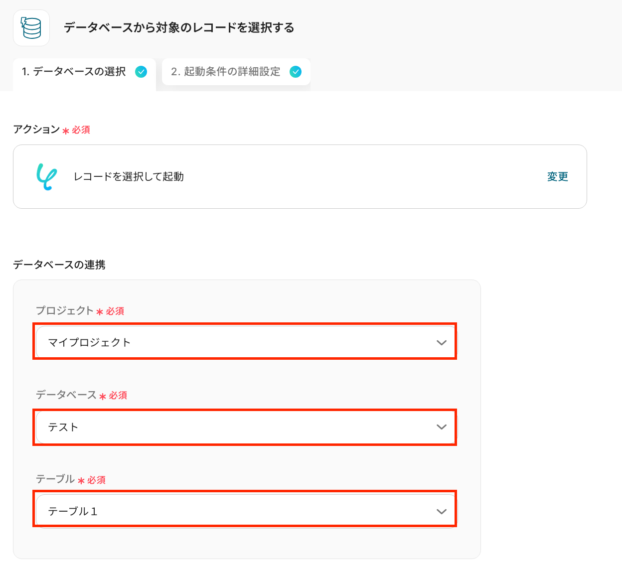Click the プロジェクト field label
This screenshot has height=570, width=622.
[x=65, y=311]
